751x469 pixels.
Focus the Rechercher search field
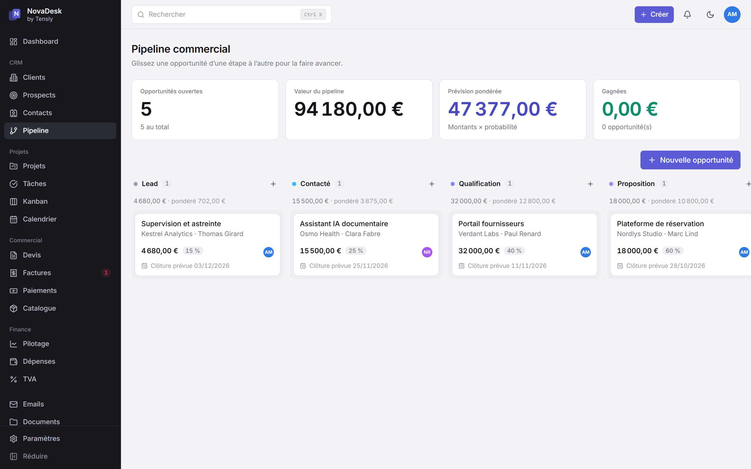coord(231,14)
